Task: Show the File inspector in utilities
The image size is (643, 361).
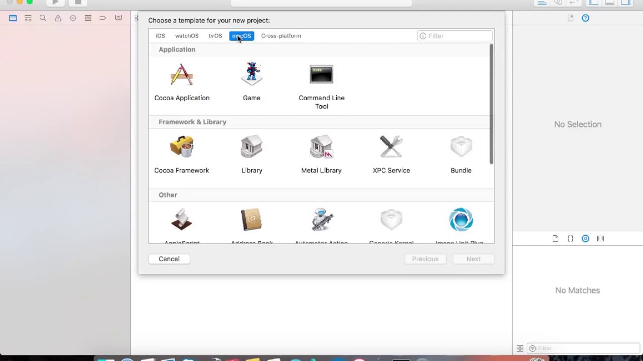Action: pyautogui.click(x=570, y=18)
